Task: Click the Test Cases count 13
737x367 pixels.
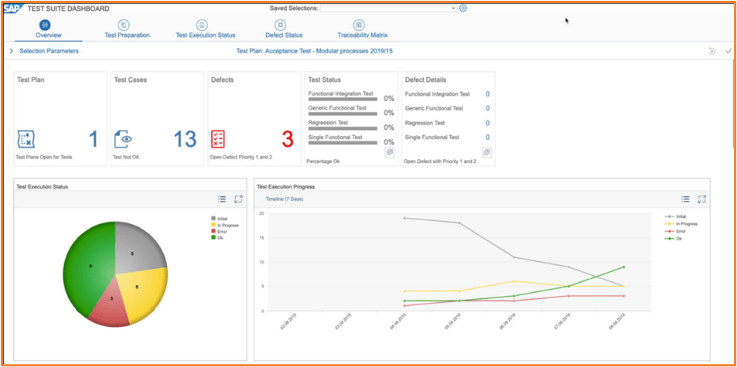Action: click(184, 139)
